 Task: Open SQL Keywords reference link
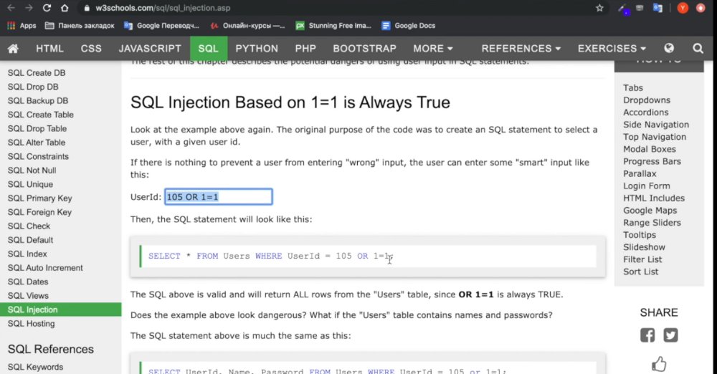click(x=35, y=367)
